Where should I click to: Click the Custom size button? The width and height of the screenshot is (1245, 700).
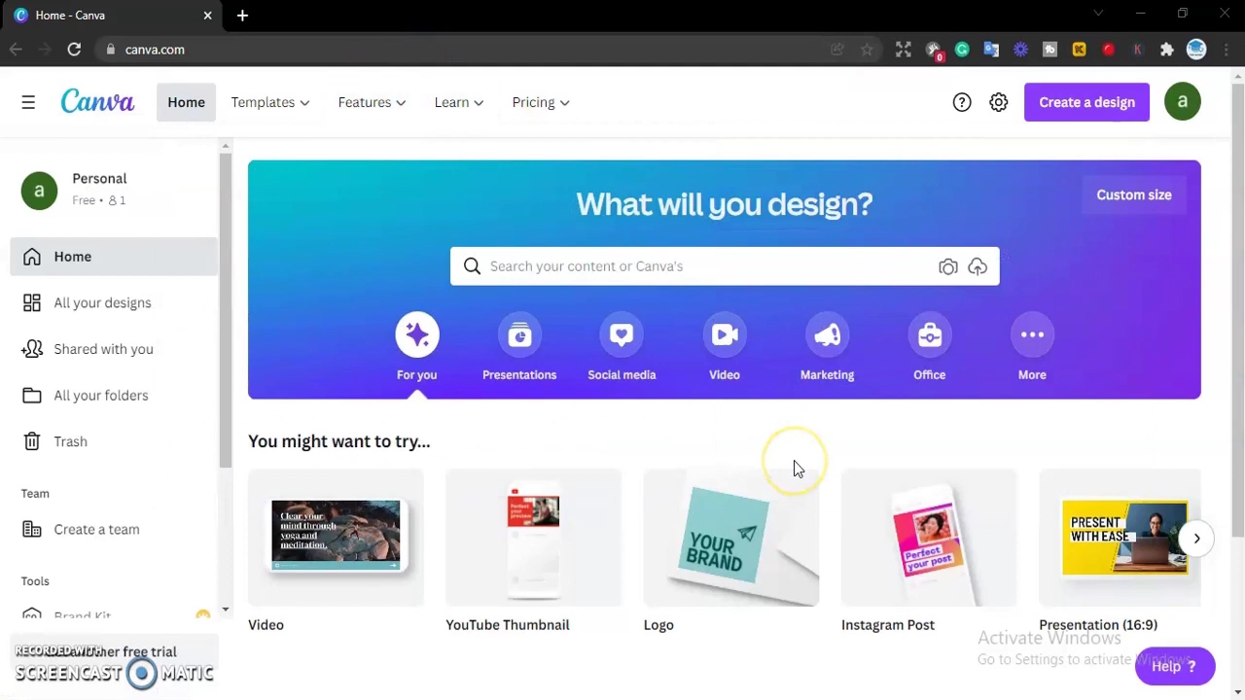click(1134, 194)
